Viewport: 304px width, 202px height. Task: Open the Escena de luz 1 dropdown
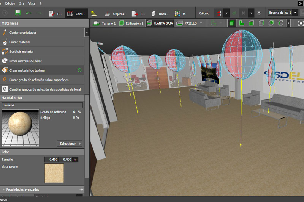295,13
